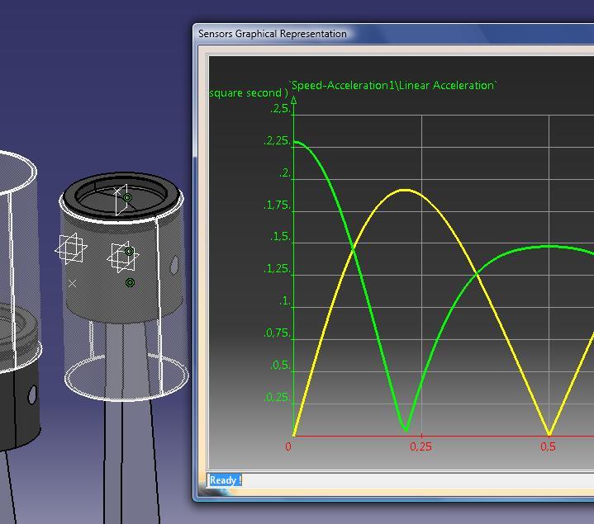Select the left axis-system symbol on the piston
Image resolution: width=594 pixels, height=524 pixels.
coord(71,248)
